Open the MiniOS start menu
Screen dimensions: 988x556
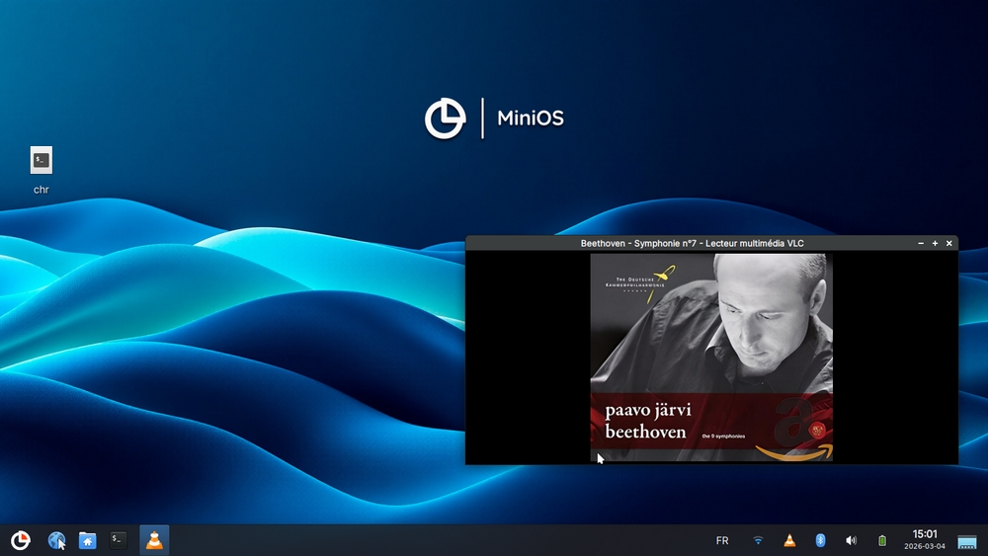coord(20,540)
